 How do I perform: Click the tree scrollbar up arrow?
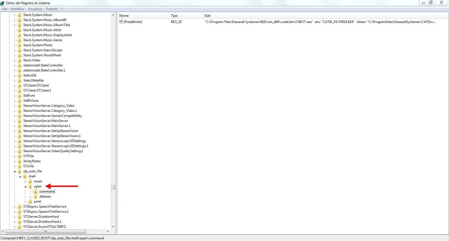click(x=113, y=15)
